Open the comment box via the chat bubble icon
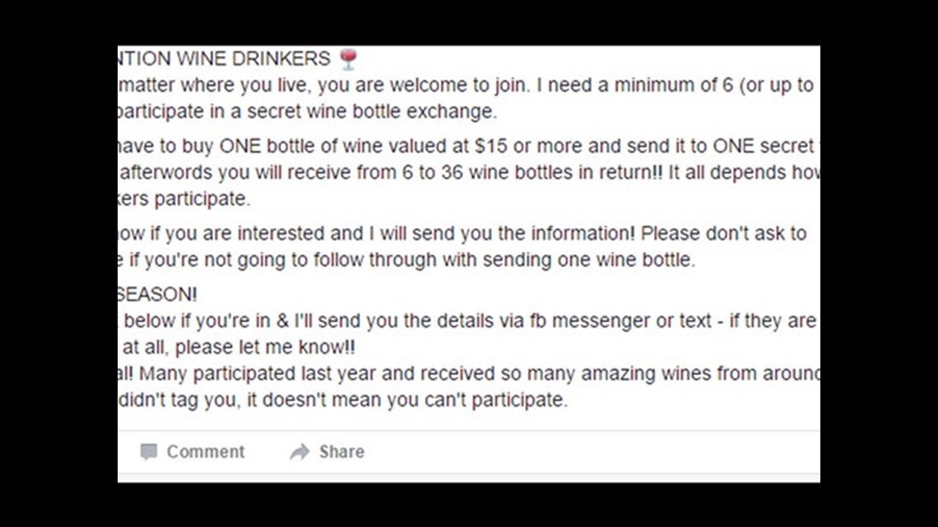Viewport: 938px width, 527px height. pos(151,451)
